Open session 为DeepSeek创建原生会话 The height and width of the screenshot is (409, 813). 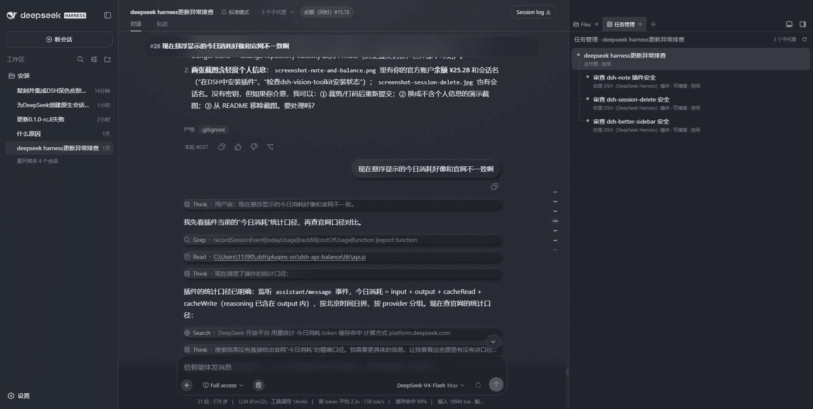pyautogui.click(x=59, y=105)
